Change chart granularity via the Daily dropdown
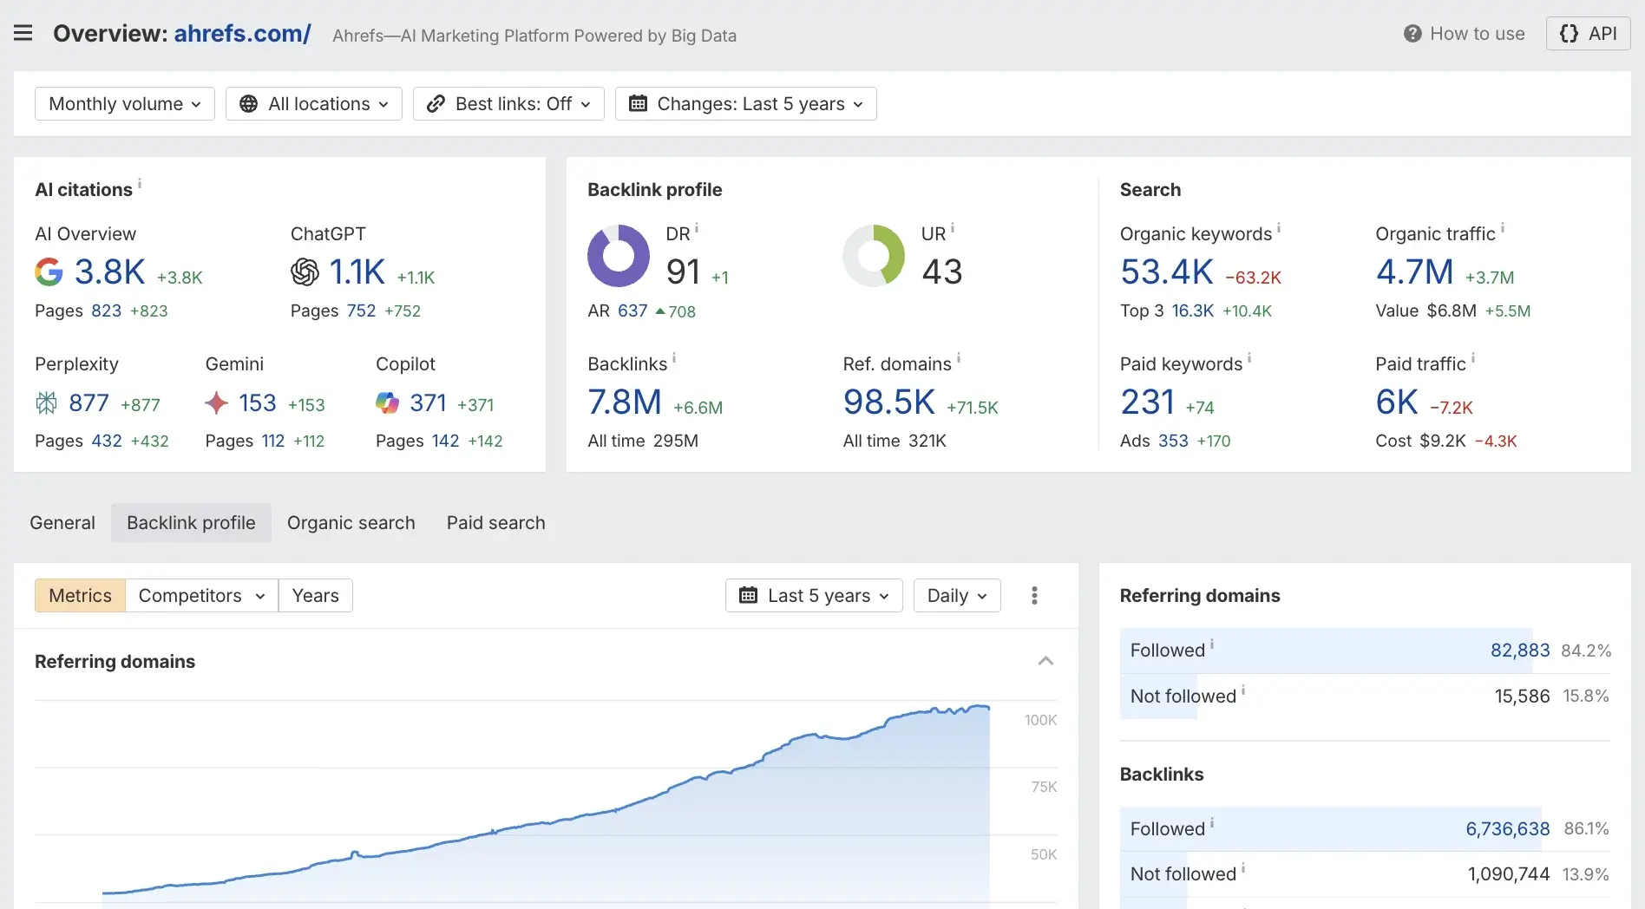The height and width of the screenshot is (909, 1645). (x=955, y=595)
